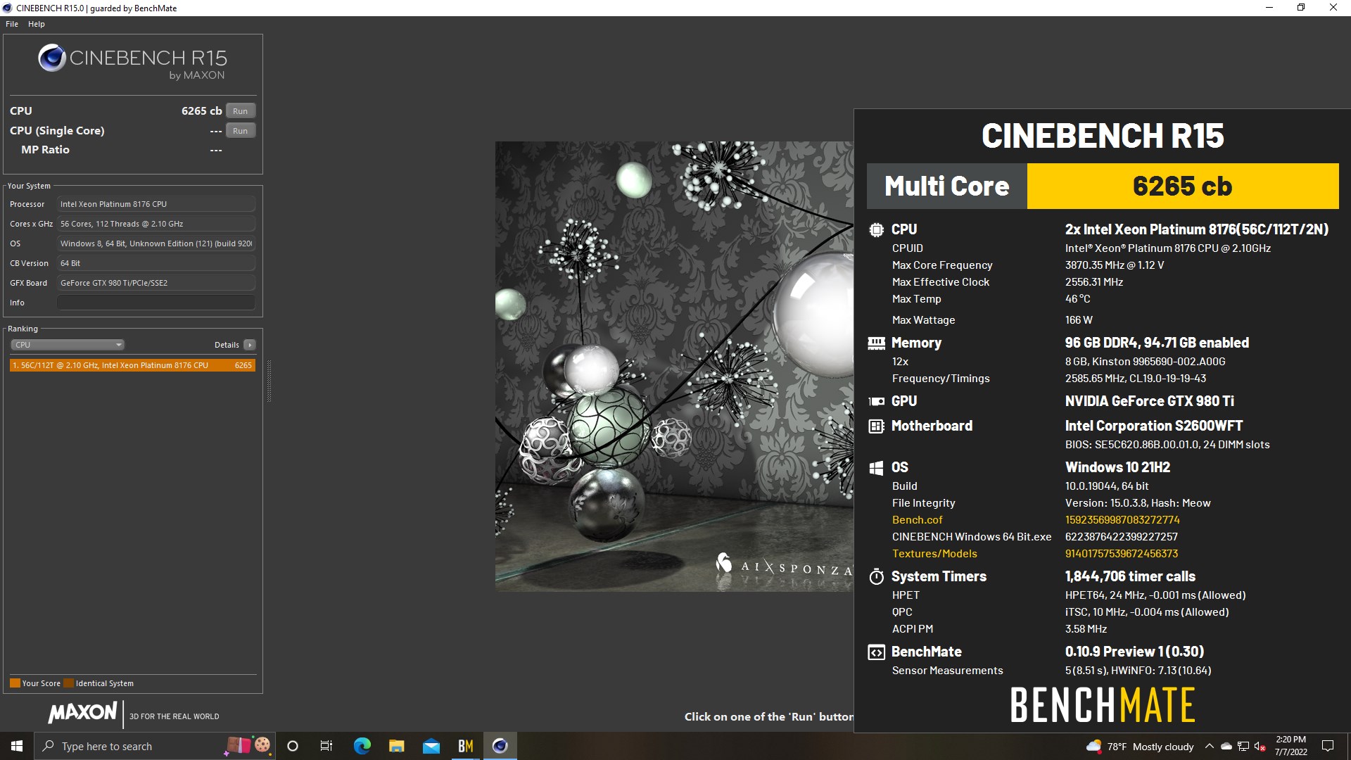1351x760 pixels.
Task: Open File Explorer from the taskbar
Action: tap(396, 746)
